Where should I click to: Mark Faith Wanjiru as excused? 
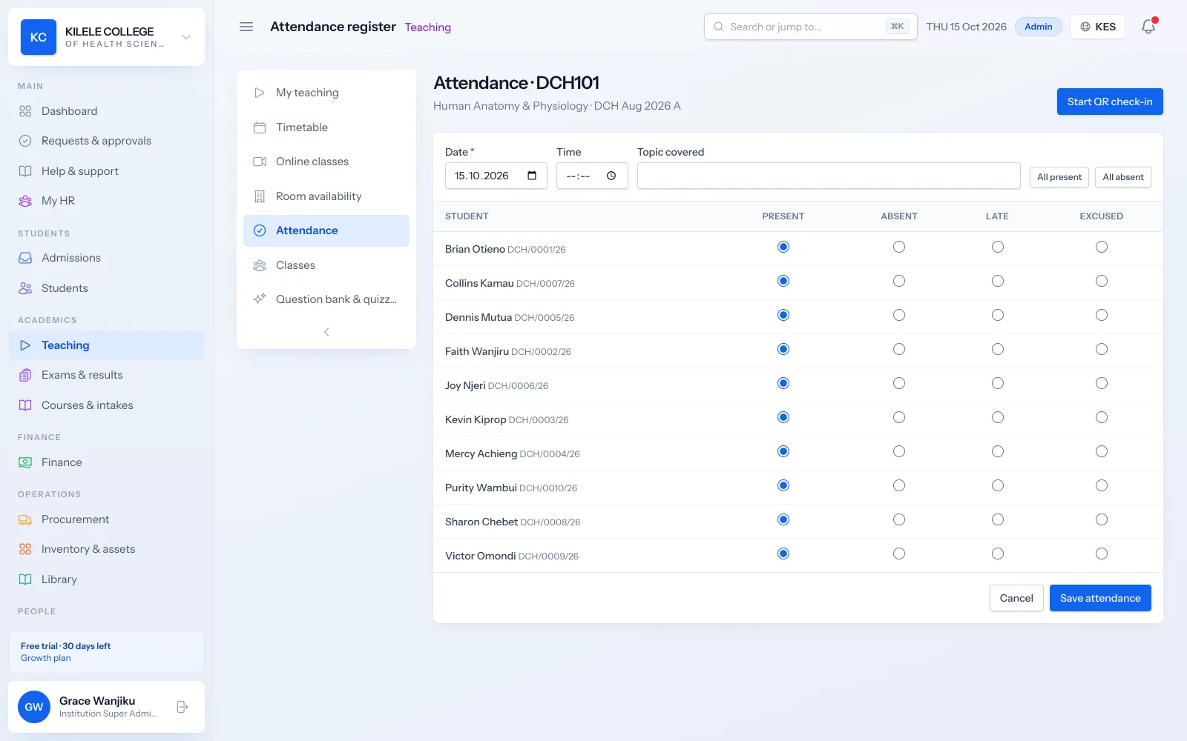[x=1102, y=349]
